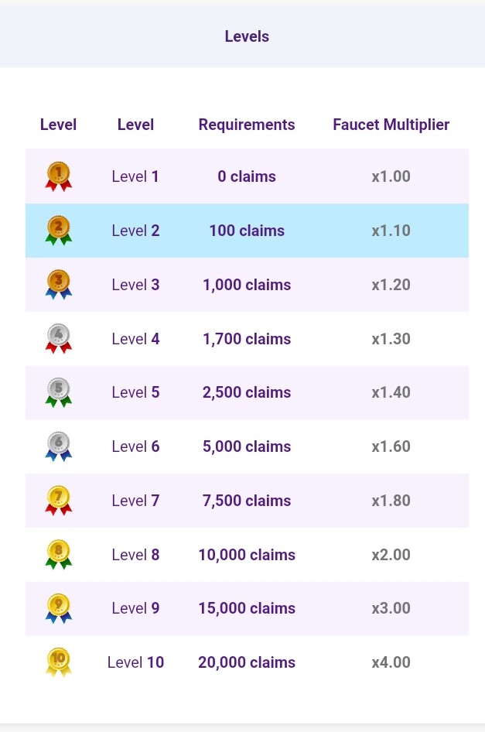
Task: Click the silver Level 6 medal icon
Action: coord(58,446)
